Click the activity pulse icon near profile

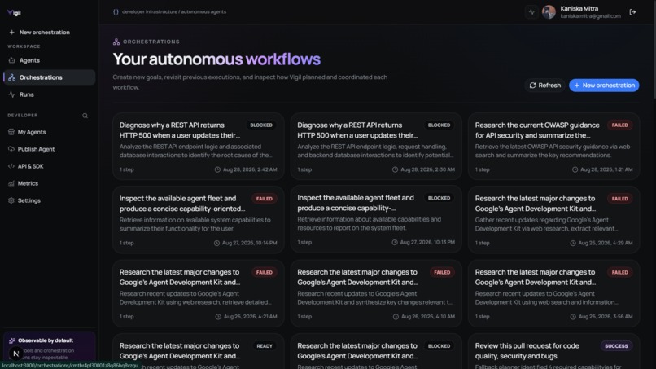531,12
